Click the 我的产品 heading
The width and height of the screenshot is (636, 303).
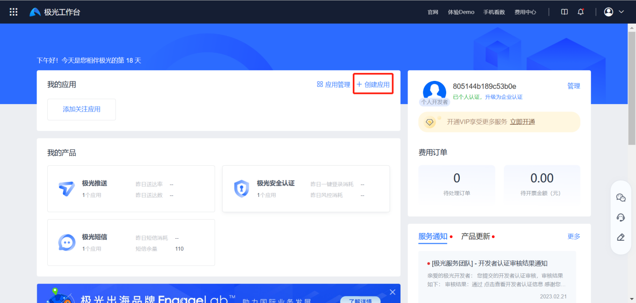[x=62, y=152]
